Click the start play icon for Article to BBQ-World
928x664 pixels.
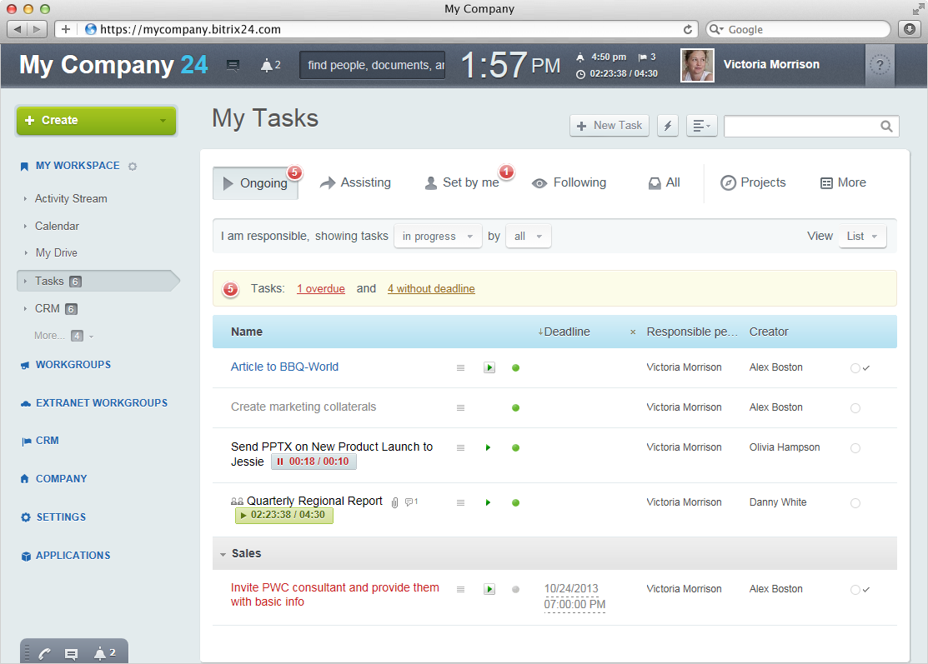pyautogui.click(x=489, y=367)
